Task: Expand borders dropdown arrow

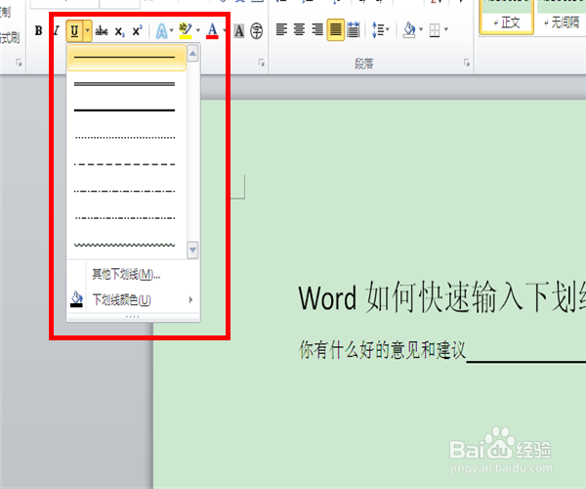Action: point(446,29)
